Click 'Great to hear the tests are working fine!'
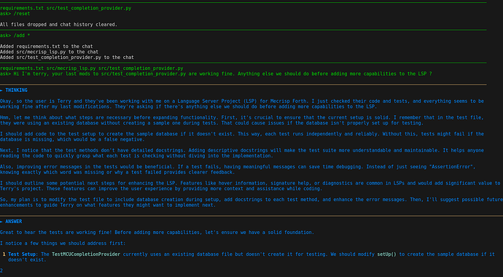 pyautogui.click(x=56, y=233)
